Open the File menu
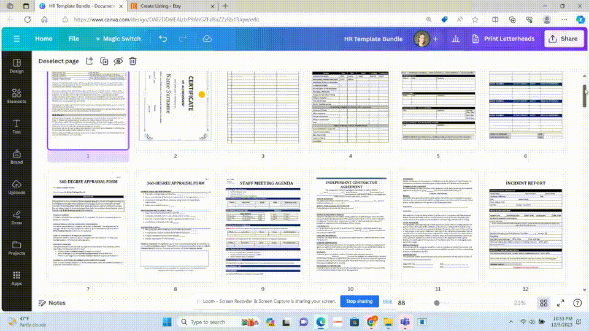 pos(74,39)
